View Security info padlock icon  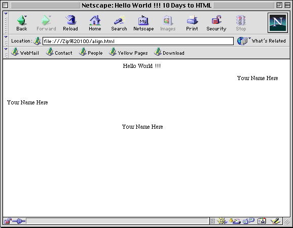[x=216, y=23]
